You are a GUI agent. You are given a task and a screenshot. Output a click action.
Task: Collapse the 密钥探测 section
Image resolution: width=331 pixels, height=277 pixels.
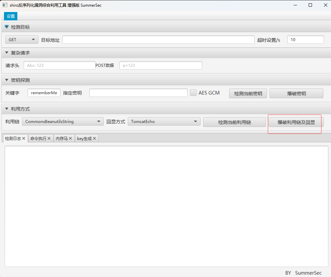(7, 80)
